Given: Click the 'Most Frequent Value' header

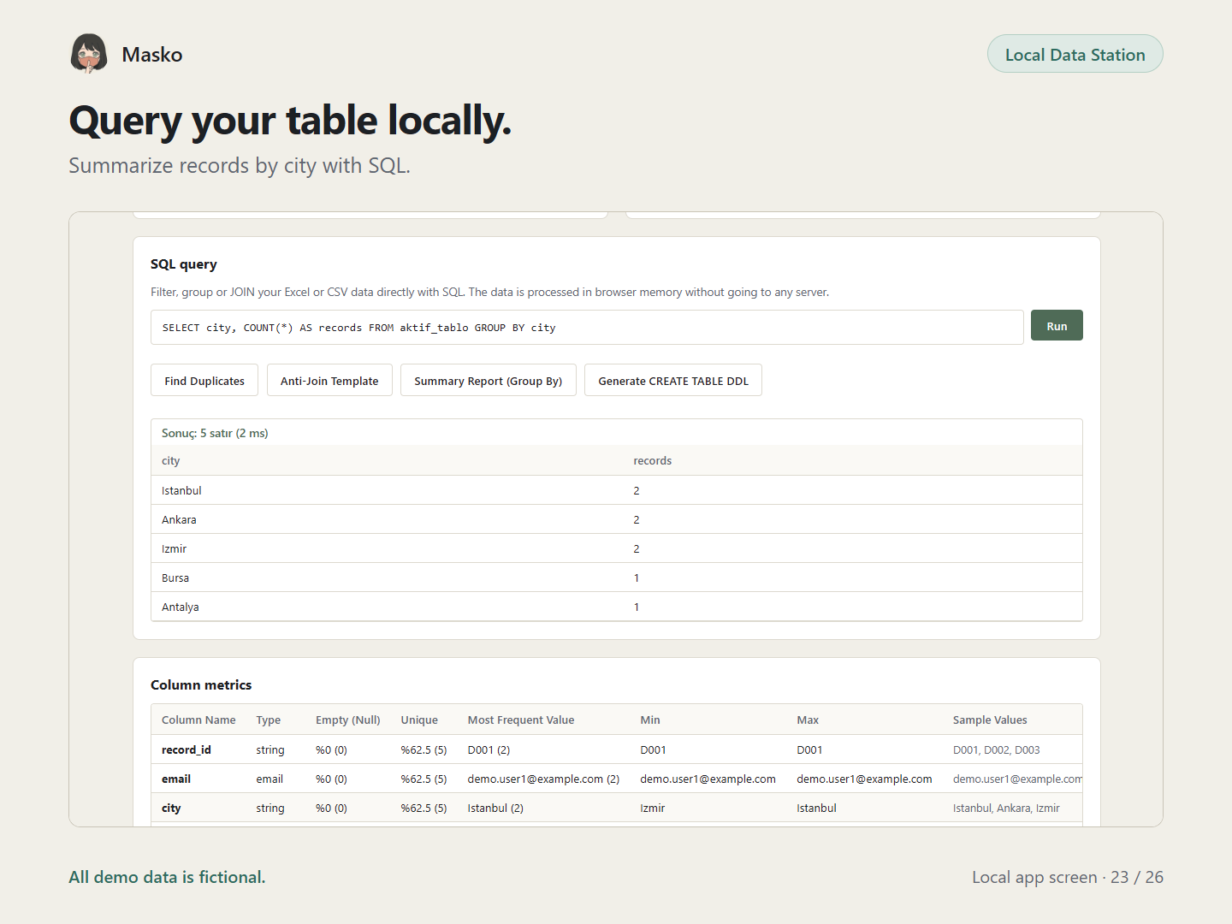Looking at the screenshot, I should click(521, 720).
